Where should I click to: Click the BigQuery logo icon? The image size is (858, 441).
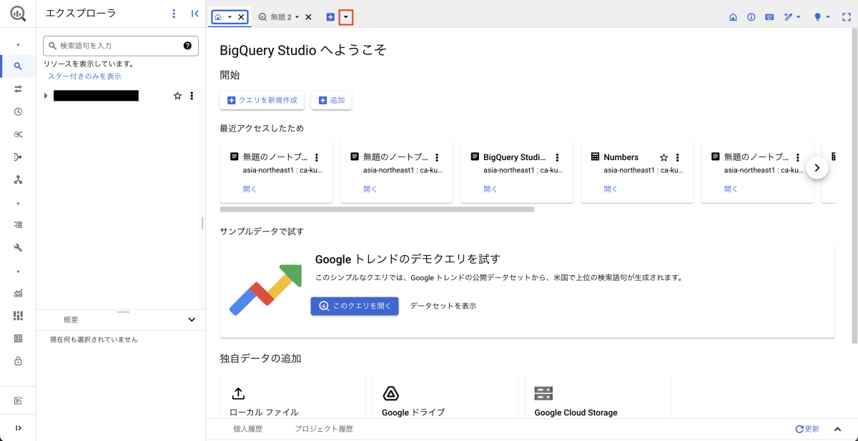click(x=18, y=14)
